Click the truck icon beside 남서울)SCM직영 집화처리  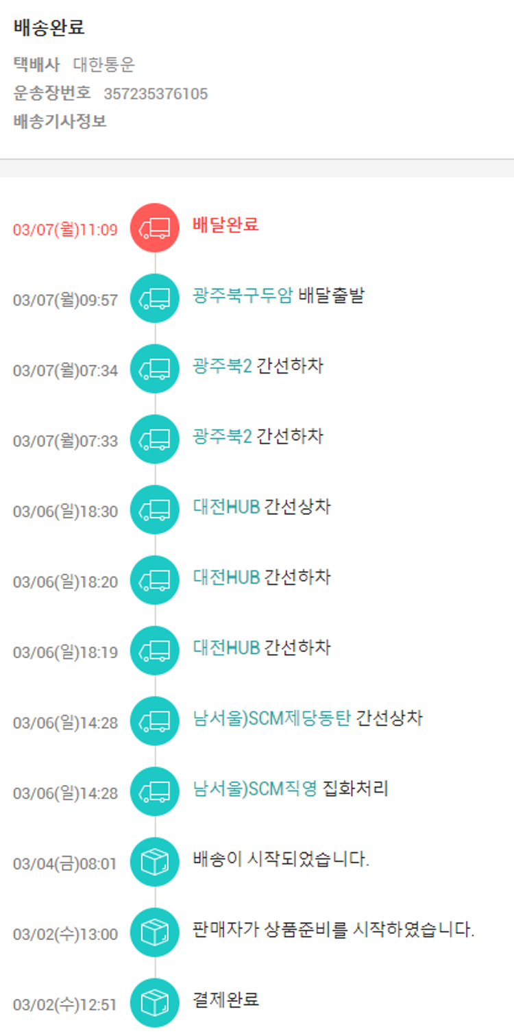tap(155, 792)
